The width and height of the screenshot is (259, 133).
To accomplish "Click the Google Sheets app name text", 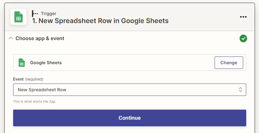I will (46, 62).
